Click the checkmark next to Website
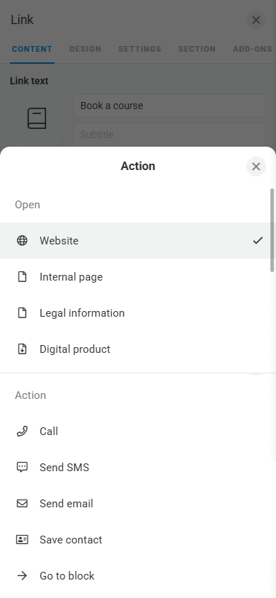Viewport: 276px width, 598px height. [258, 241]
